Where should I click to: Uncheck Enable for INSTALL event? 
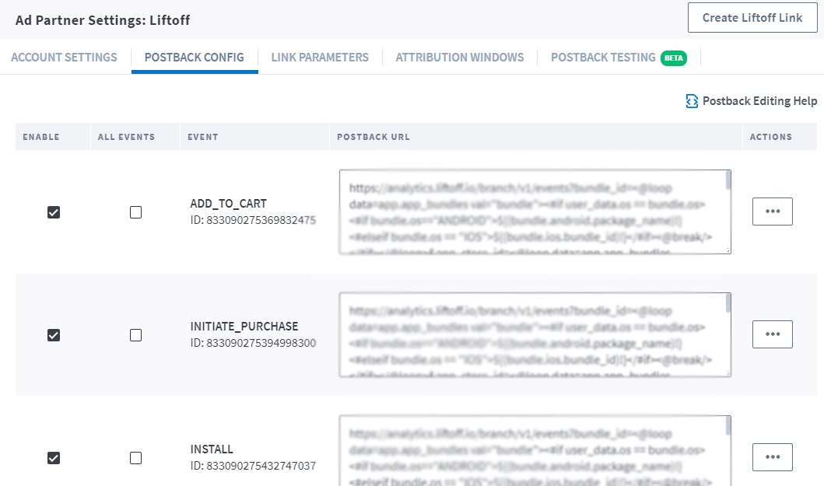[x=54, y=458]
